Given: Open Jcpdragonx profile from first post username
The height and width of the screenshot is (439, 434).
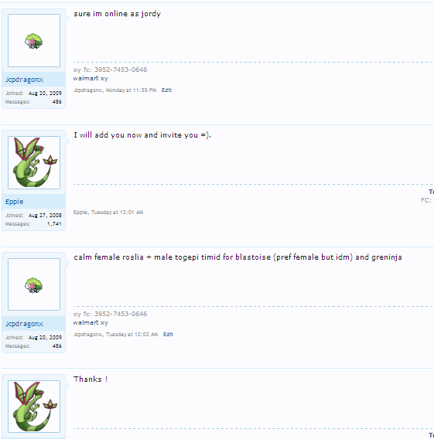Looking at the screenshot, I should pyautogui.click(x=25, y=80).
